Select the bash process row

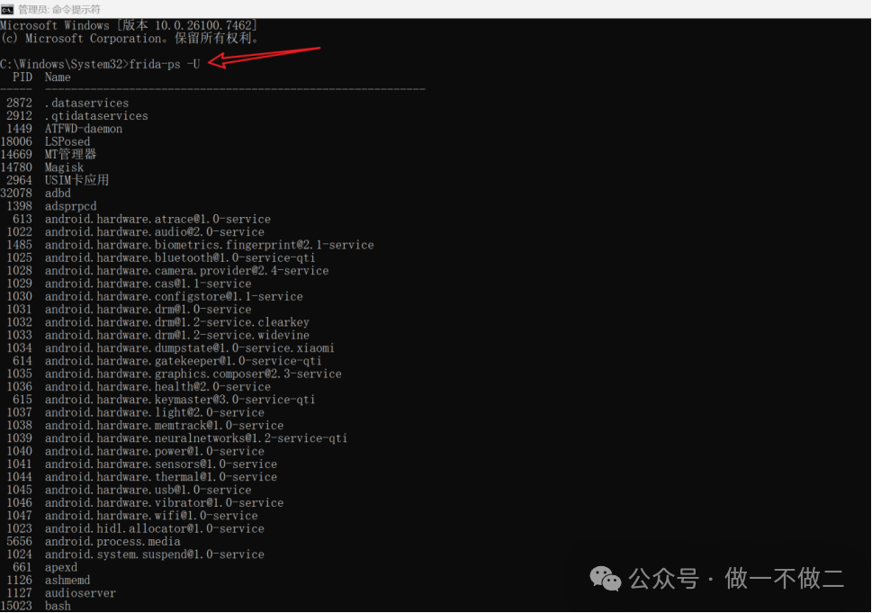click(36, 605)
